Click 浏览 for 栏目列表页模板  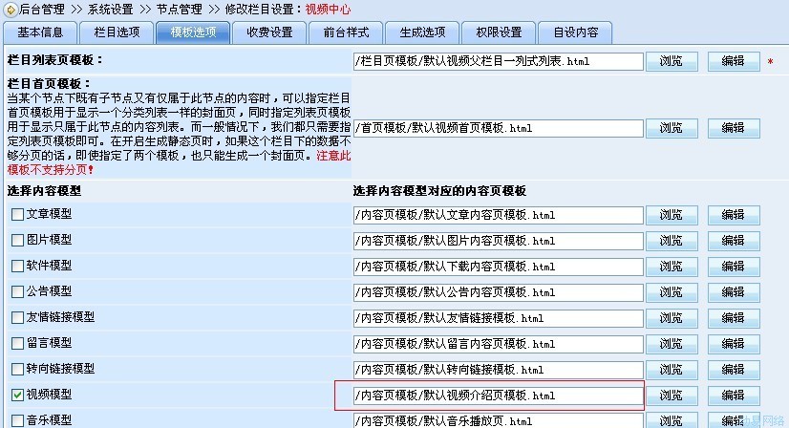(x=672, y=62)
